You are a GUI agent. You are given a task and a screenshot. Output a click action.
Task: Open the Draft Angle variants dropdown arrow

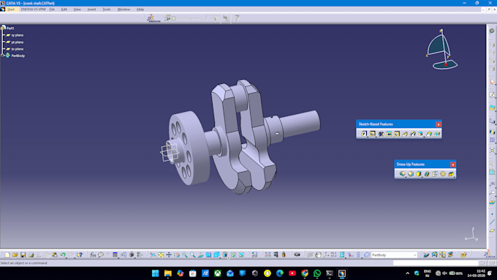(422, 177)
